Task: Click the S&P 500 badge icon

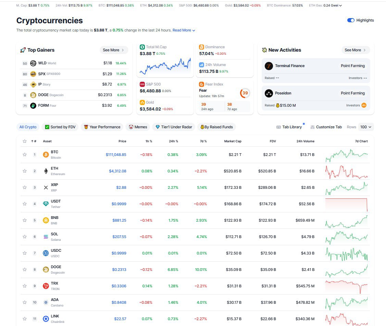Action: (x=142, y=84)
